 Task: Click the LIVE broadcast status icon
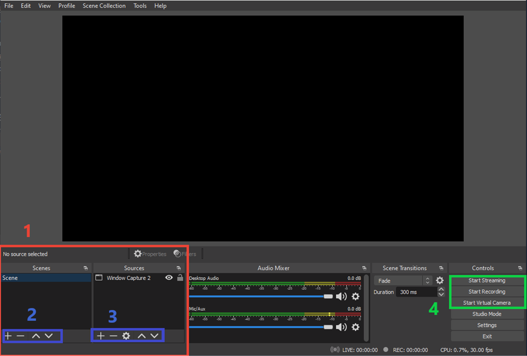pos(335,350)
